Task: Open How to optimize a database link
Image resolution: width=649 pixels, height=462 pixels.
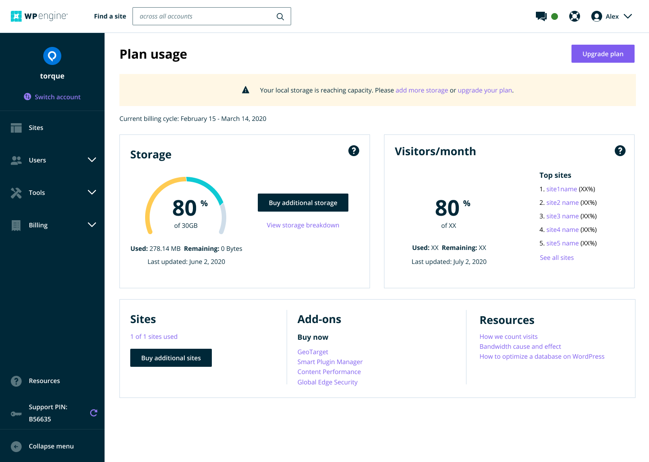Action: click(x=542, y=356)
